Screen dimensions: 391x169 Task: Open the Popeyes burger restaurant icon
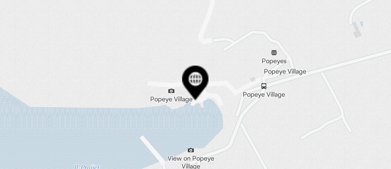(x=274, y=52)
